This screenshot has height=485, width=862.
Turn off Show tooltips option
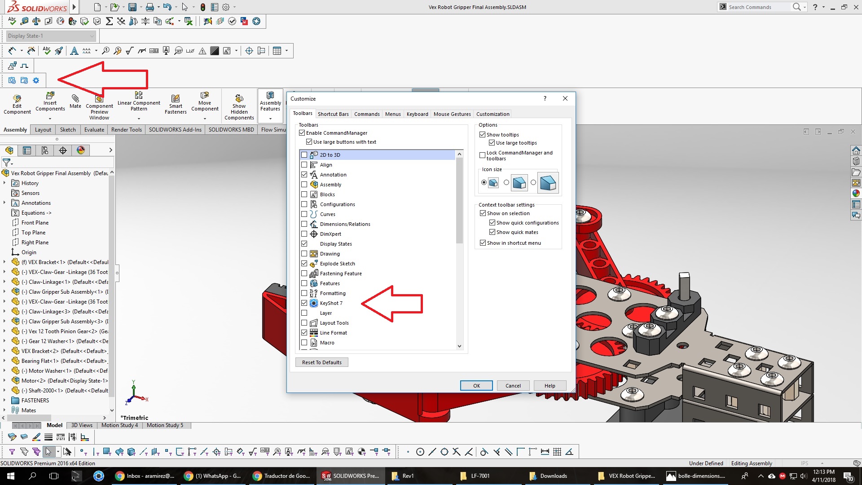483,134
